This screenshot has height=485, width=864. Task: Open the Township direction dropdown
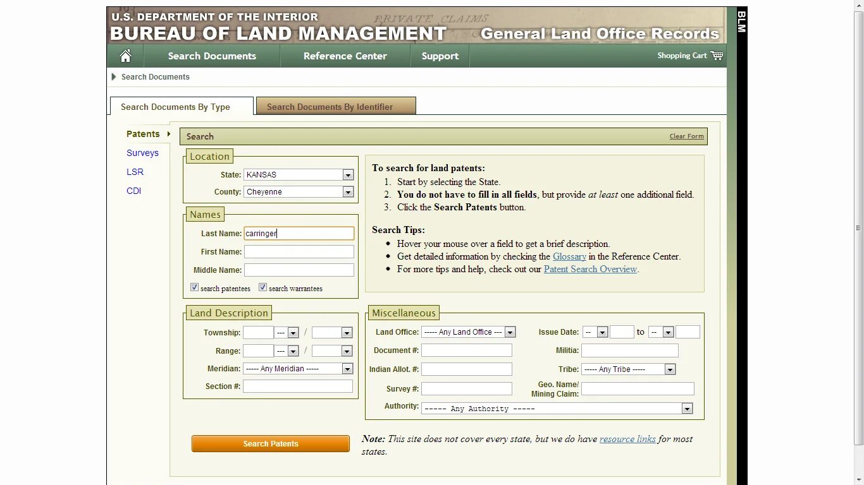(287, 333)
